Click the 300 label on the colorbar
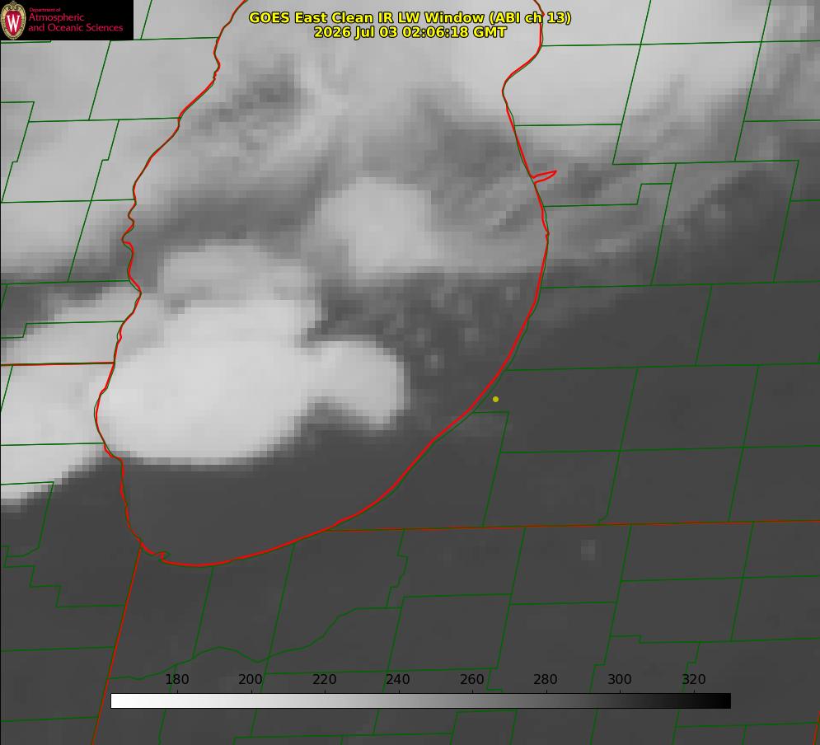The height and width of the screenshot is (745, 820). (x=620, y=679)
